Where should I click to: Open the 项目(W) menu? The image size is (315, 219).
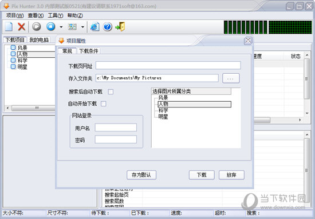coord(15,15)
